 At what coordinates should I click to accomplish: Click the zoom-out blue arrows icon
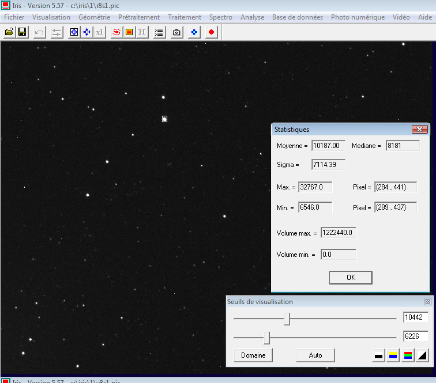click(x=87, y=32)
